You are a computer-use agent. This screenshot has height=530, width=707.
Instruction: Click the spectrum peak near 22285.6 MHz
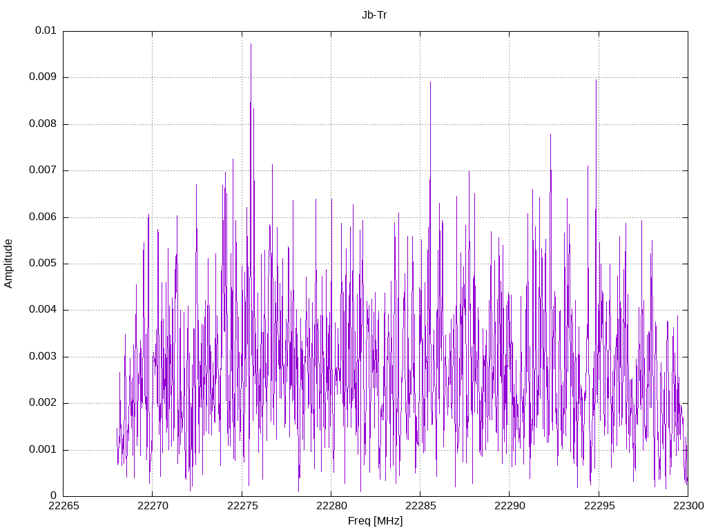click(431, 82)
